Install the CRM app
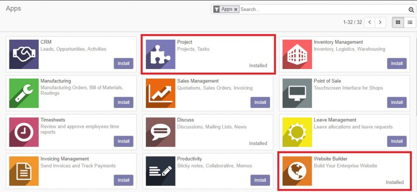The width and height of the screenshot is (417, 192). [x=124, y=63]
